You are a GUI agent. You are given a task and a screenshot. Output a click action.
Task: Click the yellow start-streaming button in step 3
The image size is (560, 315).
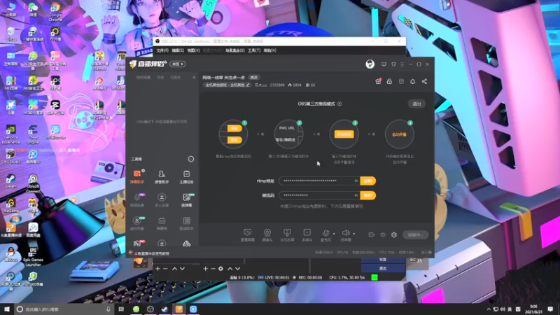pyautogui.click(x=344, y=134)
